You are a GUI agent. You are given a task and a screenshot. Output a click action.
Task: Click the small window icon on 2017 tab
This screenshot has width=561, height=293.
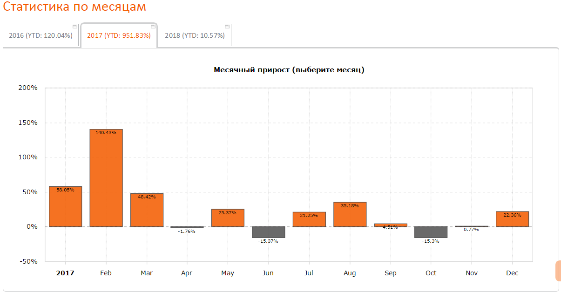pos(153,27)
